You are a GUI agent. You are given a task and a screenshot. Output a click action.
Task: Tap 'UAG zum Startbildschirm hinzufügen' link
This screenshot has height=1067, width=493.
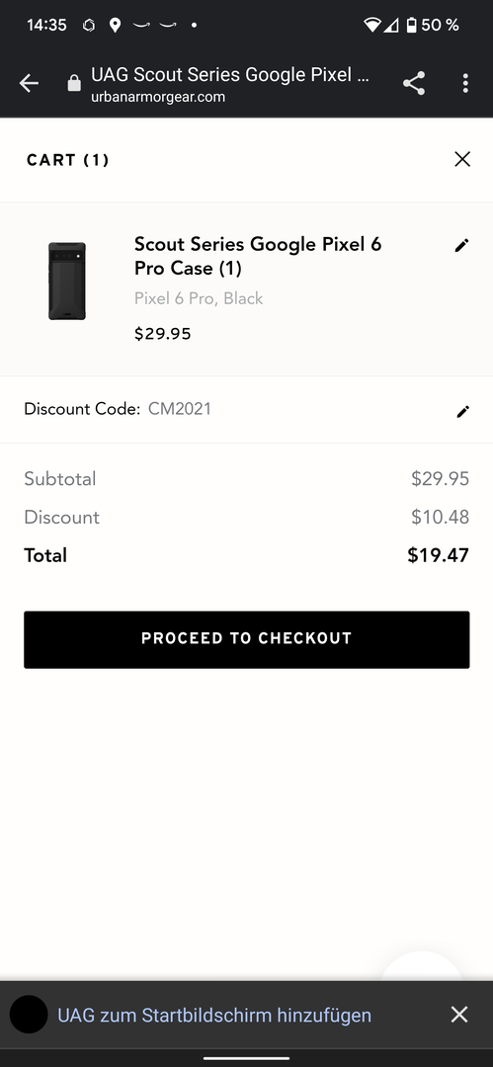click(x=214, y=1016)
